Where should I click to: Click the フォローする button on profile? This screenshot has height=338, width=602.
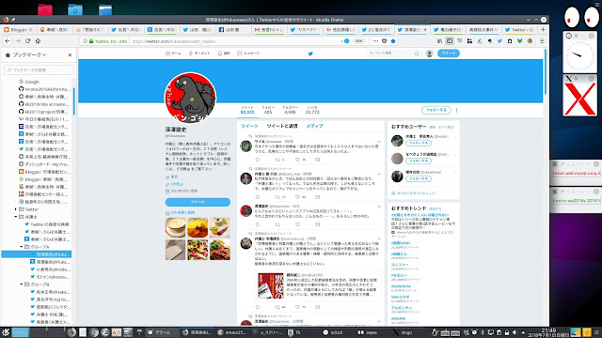(x=436, y=111)
